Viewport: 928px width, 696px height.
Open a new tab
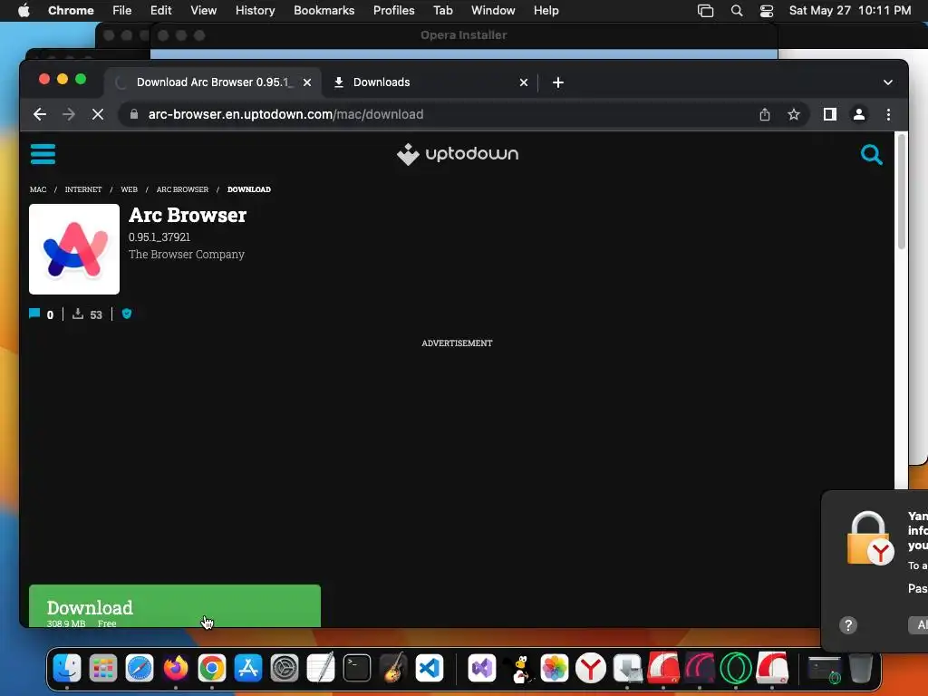558,82
